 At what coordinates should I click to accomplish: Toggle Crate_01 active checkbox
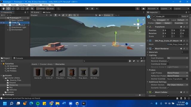154,16
